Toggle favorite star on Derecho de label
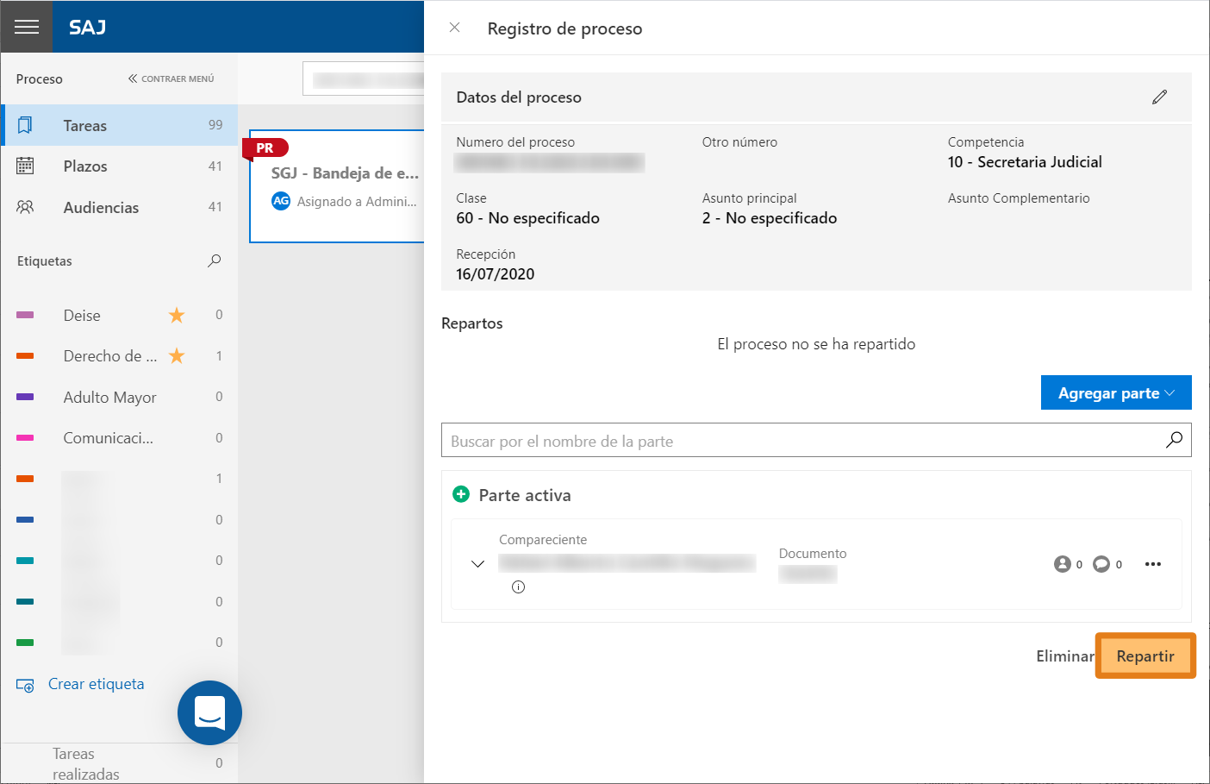The width and height of the screenshot is (1210, 784). (x=177, y=355)
